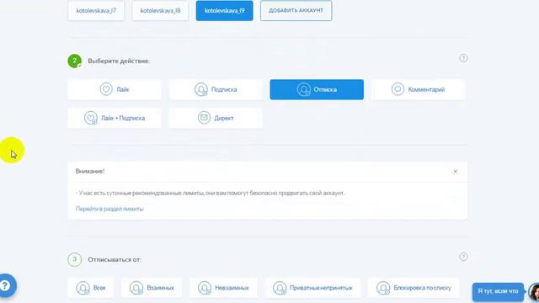
Task: Select the kotolevskaya_l9 account tab
Action: 225,10
